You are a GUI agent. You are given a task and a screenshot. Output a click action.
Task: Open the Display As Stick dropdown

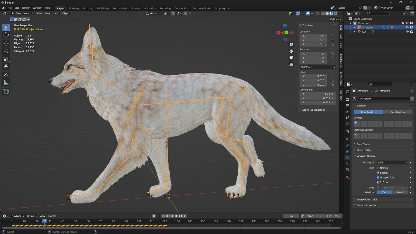[392, 162]
